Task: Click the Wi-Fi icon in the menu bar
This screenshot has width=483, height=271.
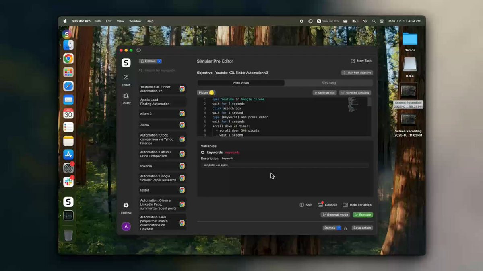Action: coord(365,21)
